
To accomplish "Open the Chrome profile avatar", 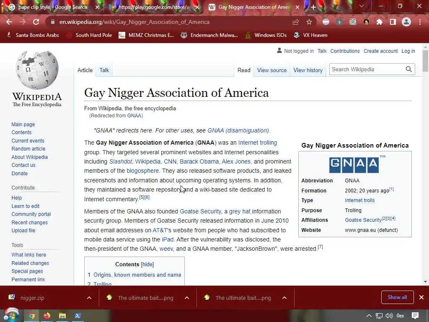I will click(x=406, y=22).
